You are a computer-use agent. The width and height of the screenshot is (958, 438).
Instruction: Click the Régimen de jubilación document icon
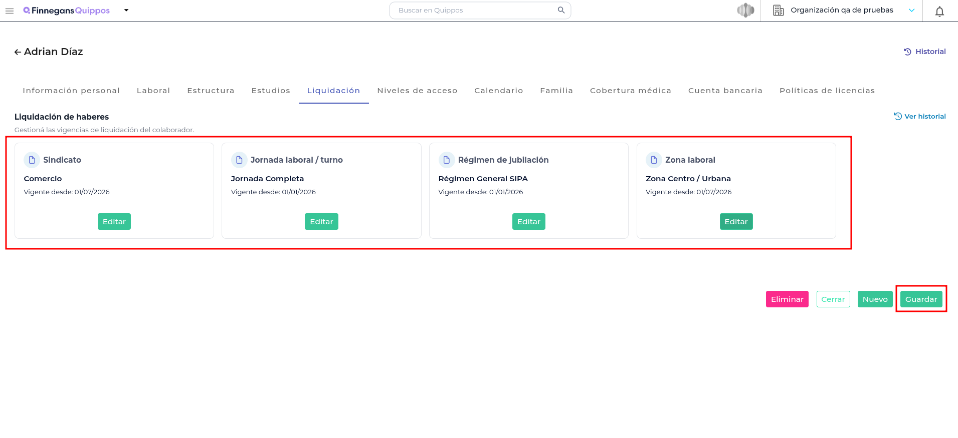(447, 160)
